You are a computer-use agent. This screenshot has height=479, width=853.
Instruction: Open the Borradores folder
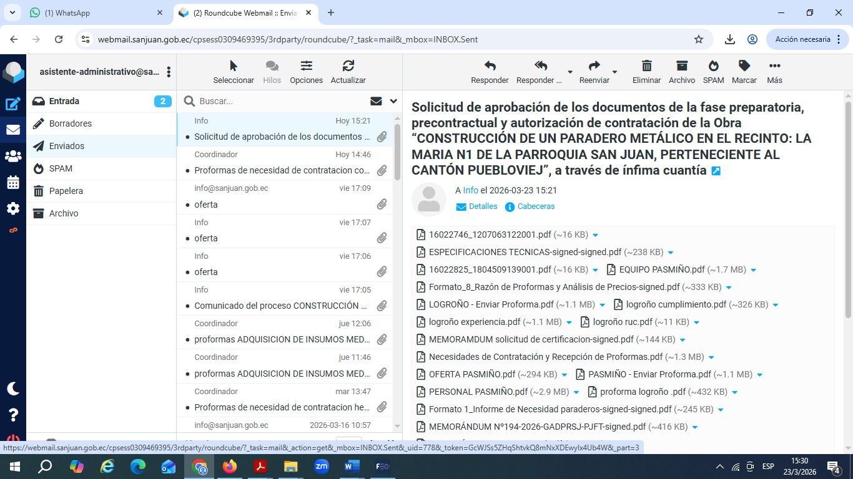pos(71,123)
